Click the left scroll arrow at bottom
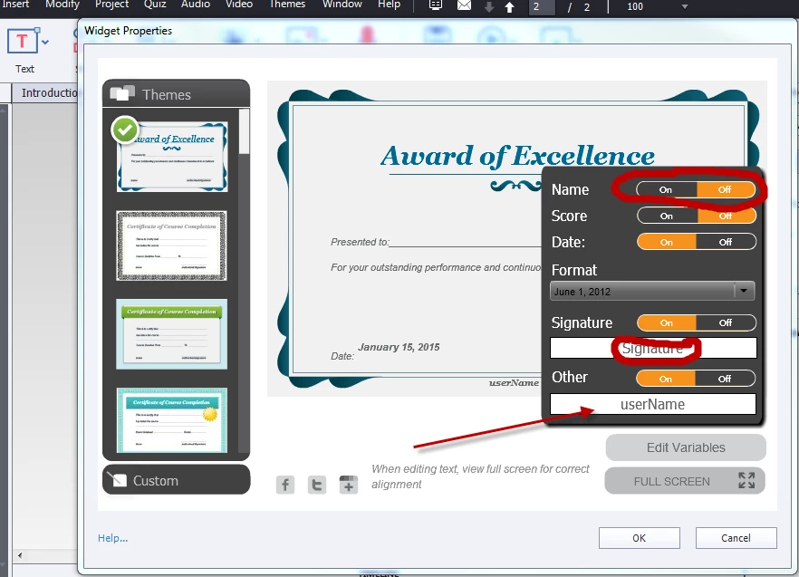The image size is (799, 577). pyautogui.click(x=20, y=555)
